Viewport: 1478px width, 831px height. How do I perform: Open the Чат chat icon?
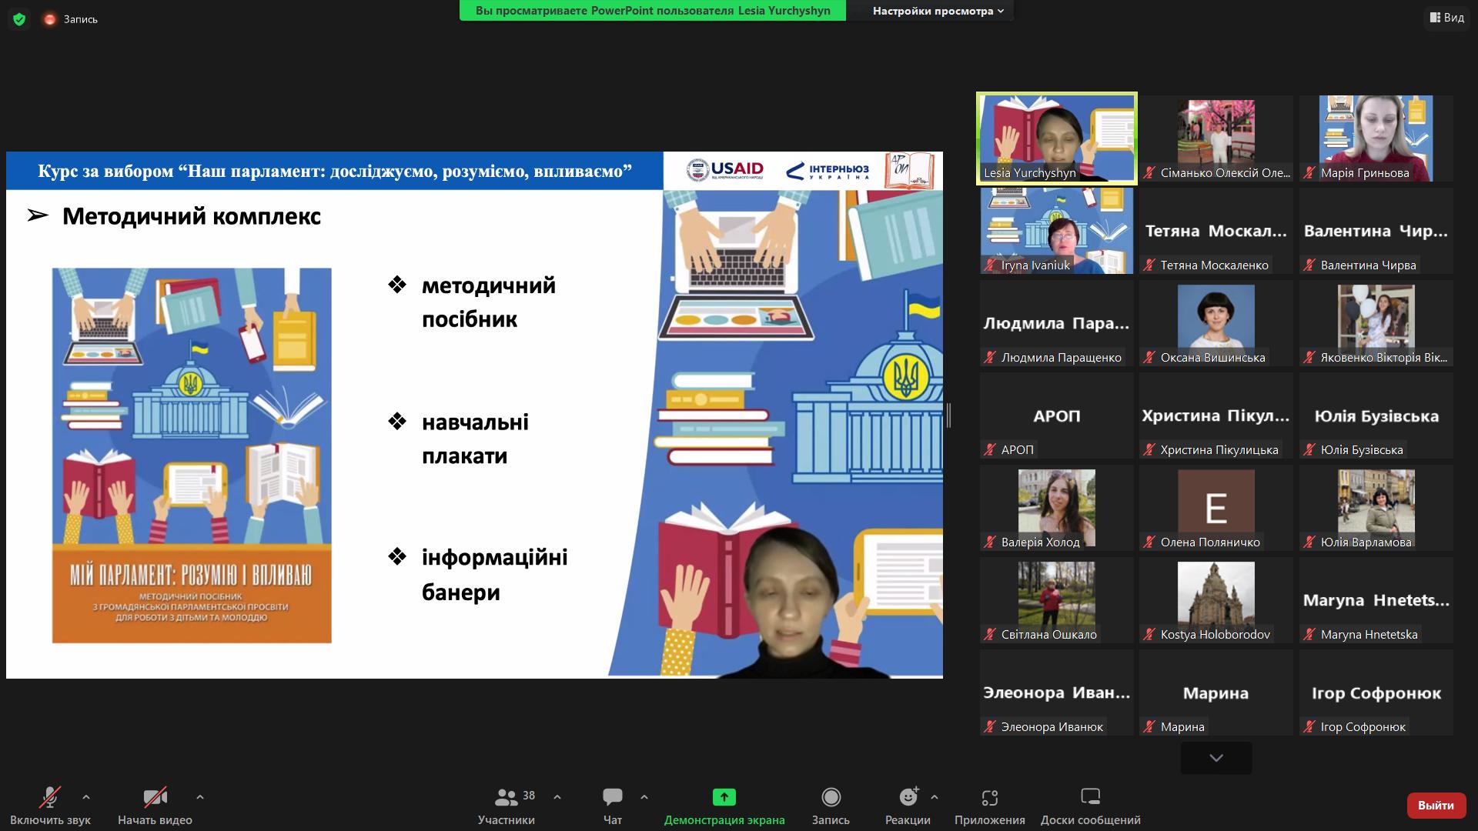point(613,797)
